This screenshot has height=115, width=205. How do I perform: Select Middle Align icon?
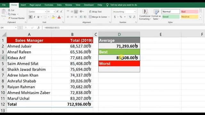[x=72, y=11]
